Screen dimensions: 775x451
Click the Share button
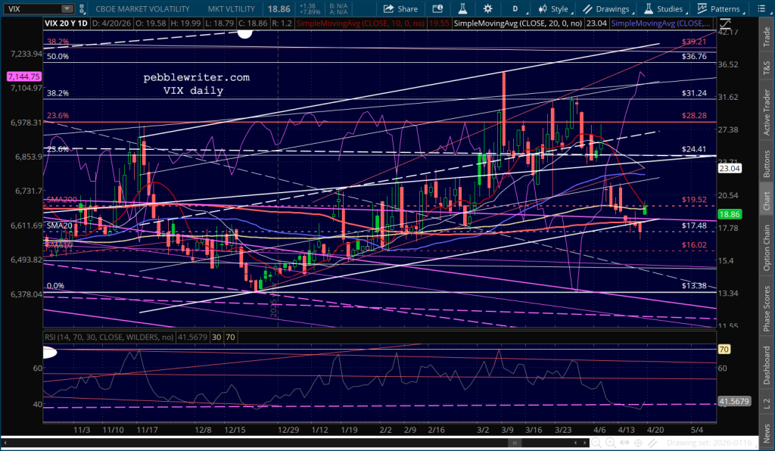[400, 9]
